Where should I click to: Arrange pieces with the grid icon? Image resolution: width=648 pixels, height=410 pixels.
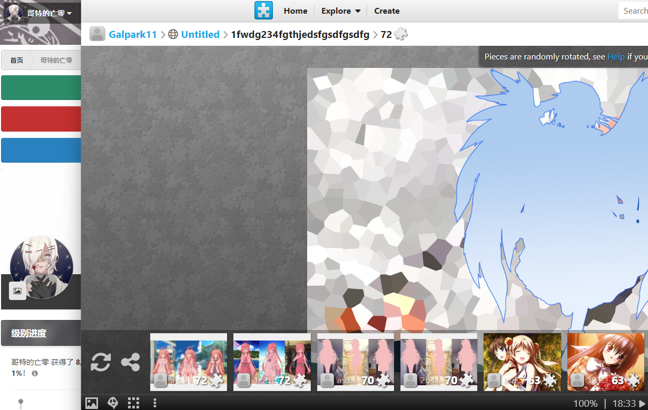(x=134, y=403)
